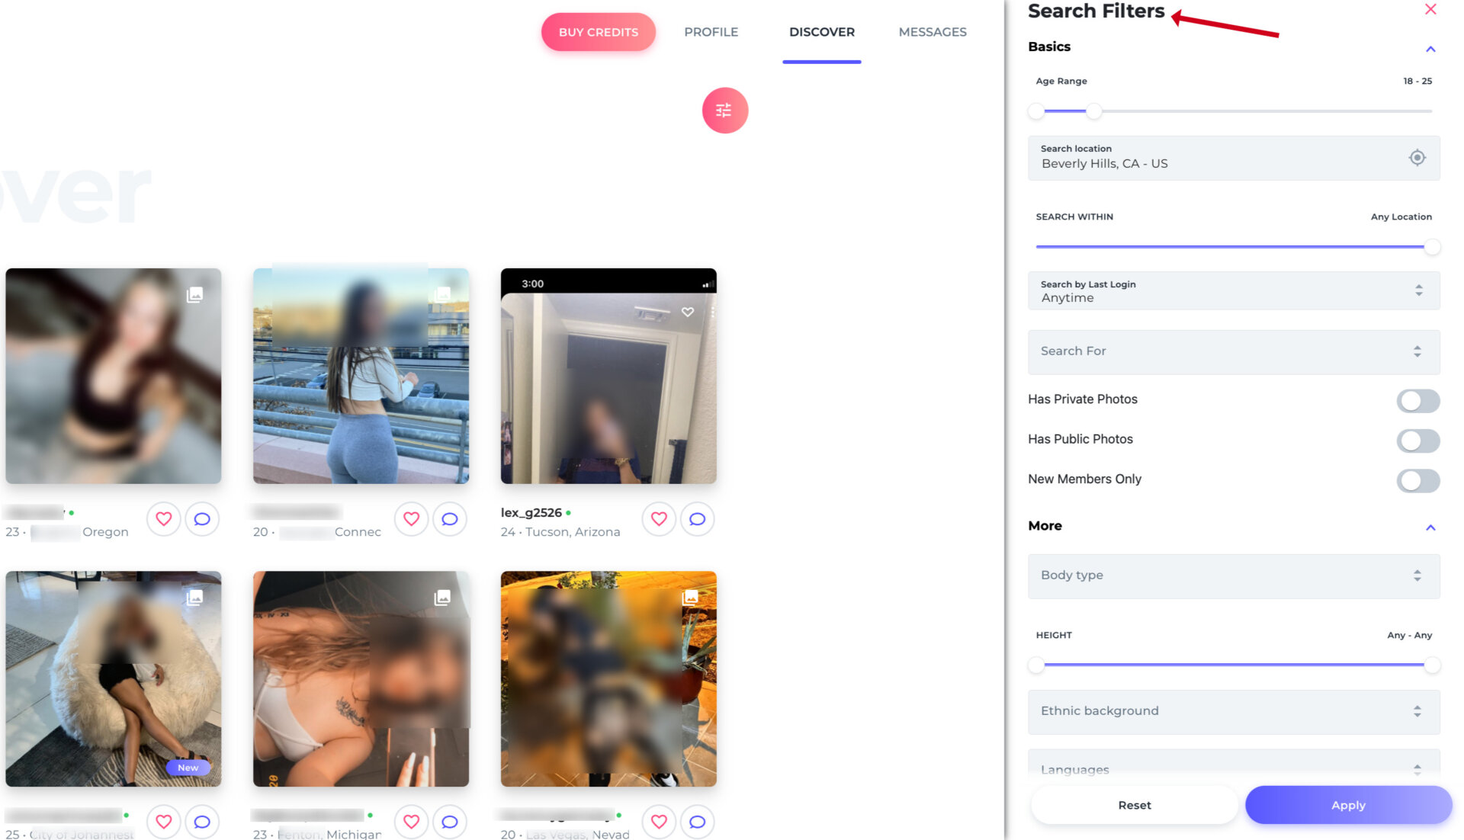The width and height of the screenshot is (1464, 840).
Task: Open the Body type dropdown
Action: click(1234, 575)
